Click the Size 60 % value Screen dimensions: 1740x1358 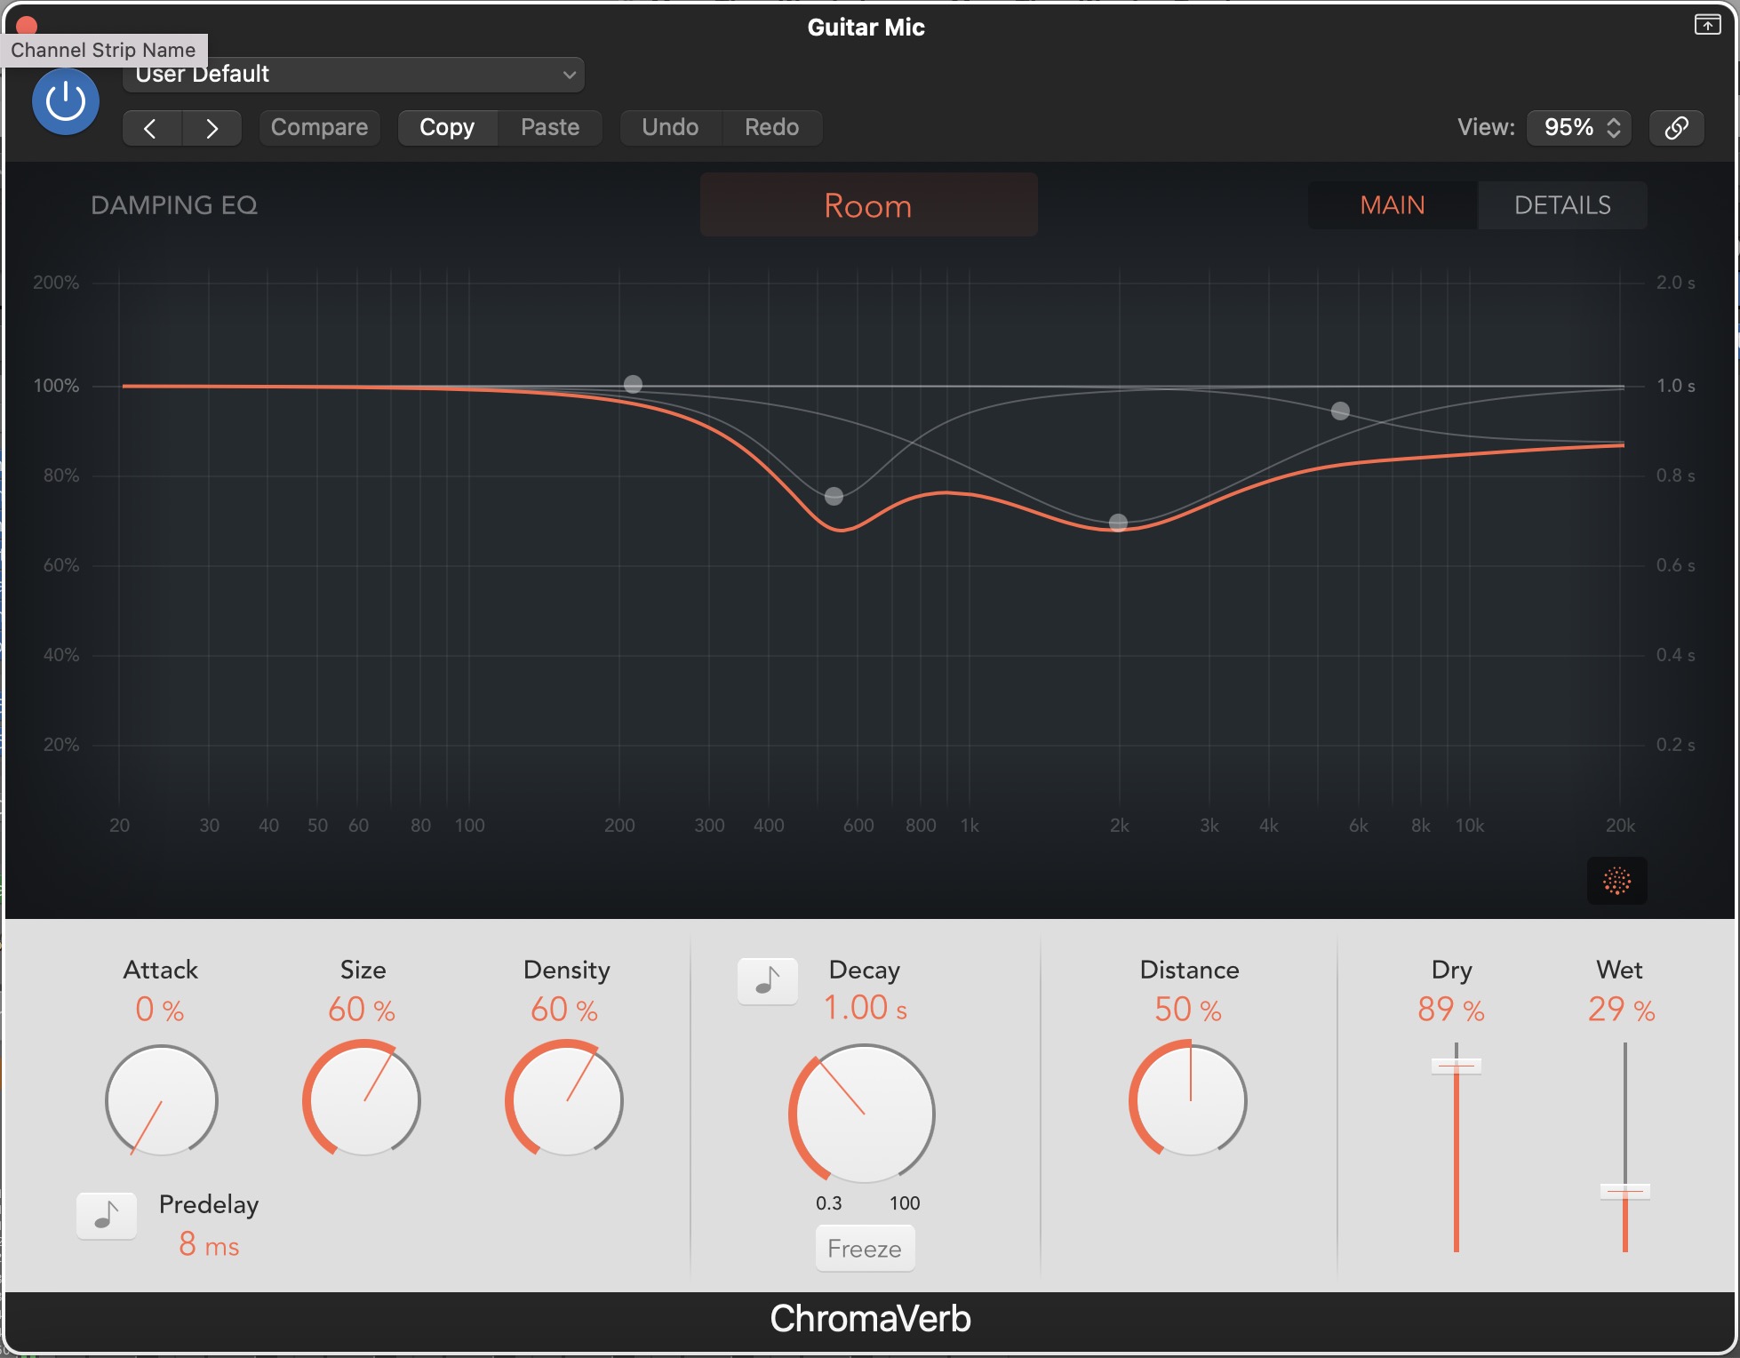362,1011
